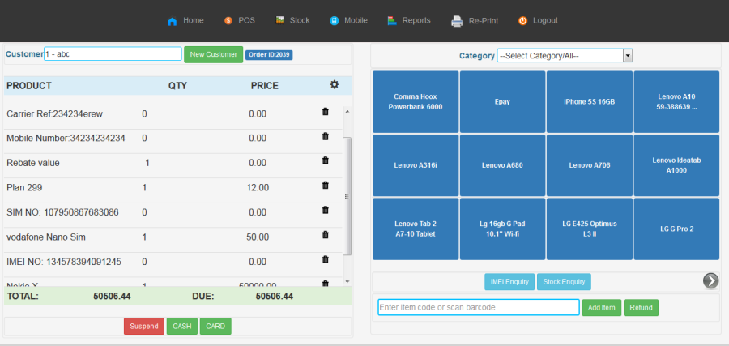The image size is (729, 346).
Task: Remove the IMEI NO row
Action: [326, 260]
